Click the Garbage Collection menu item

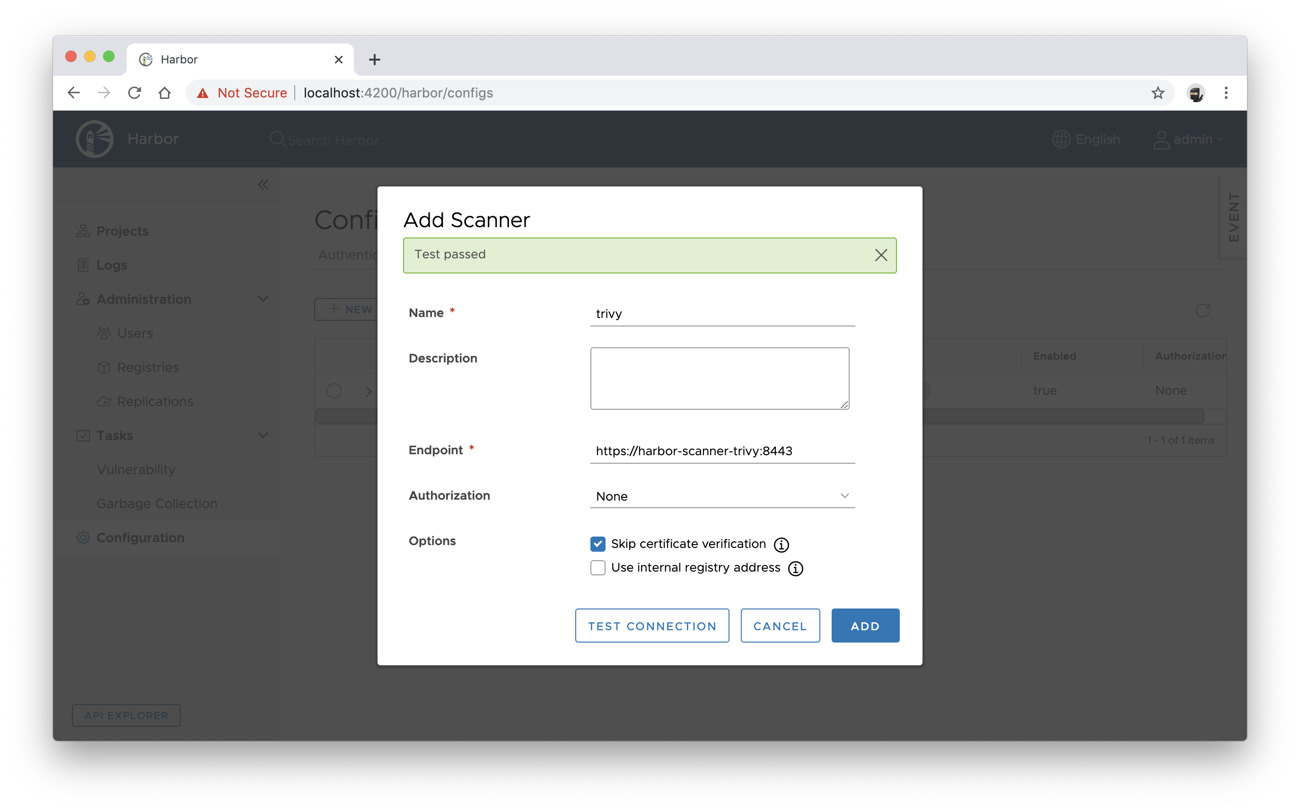(x=158, y=503)
